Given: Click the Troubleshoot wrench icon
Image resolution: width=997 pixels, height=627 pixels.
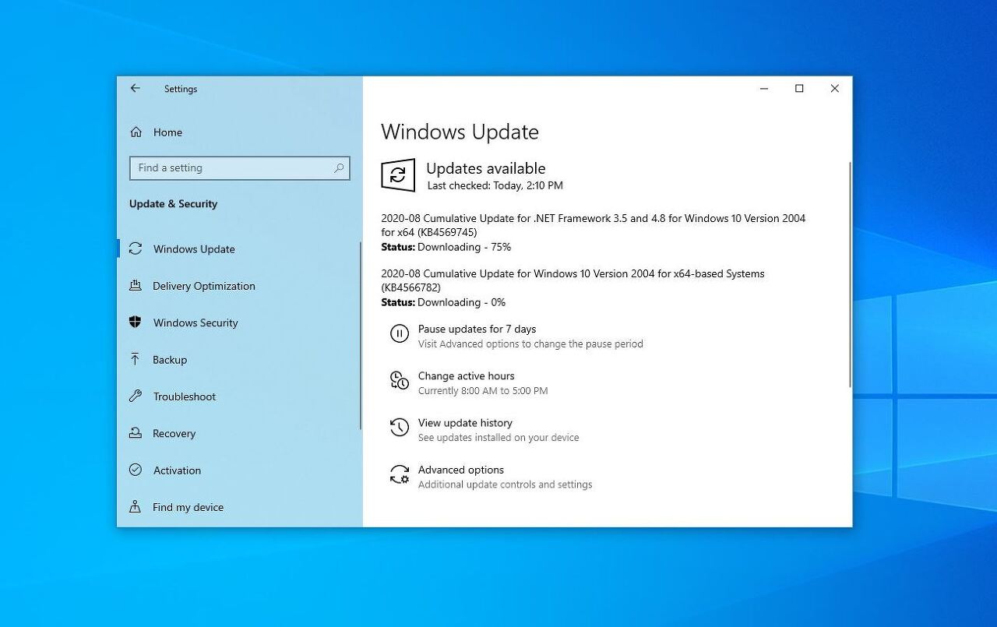Looking at the screenshot, I should point(136,396).
